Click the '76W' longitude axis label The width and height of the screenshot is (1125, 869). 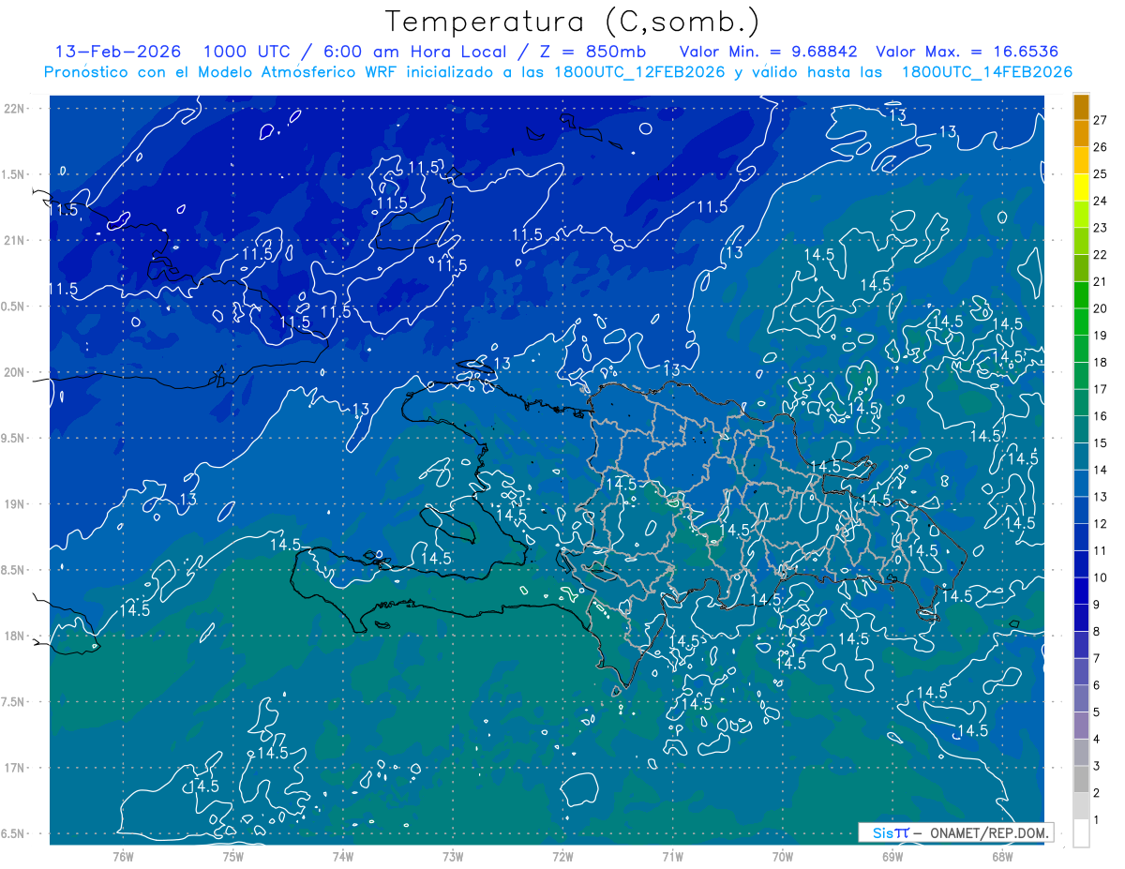point(123,856)
